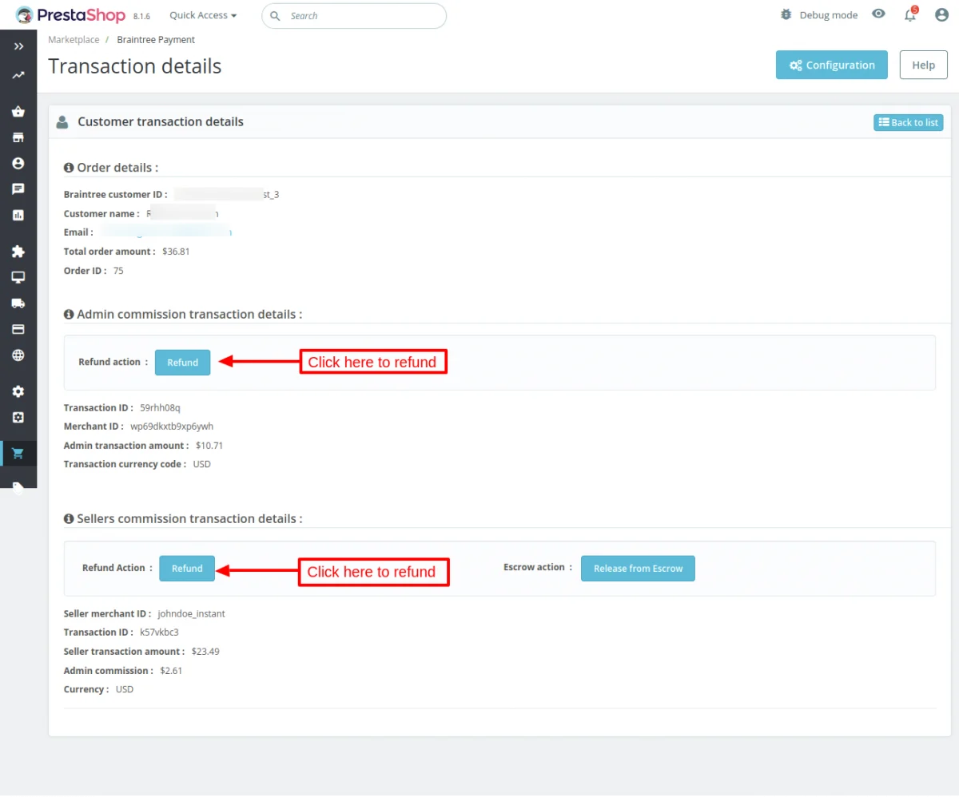Screen dimensions: 959x797
Task: Open the tag icon at sidebar bottom
Action: 18,486
